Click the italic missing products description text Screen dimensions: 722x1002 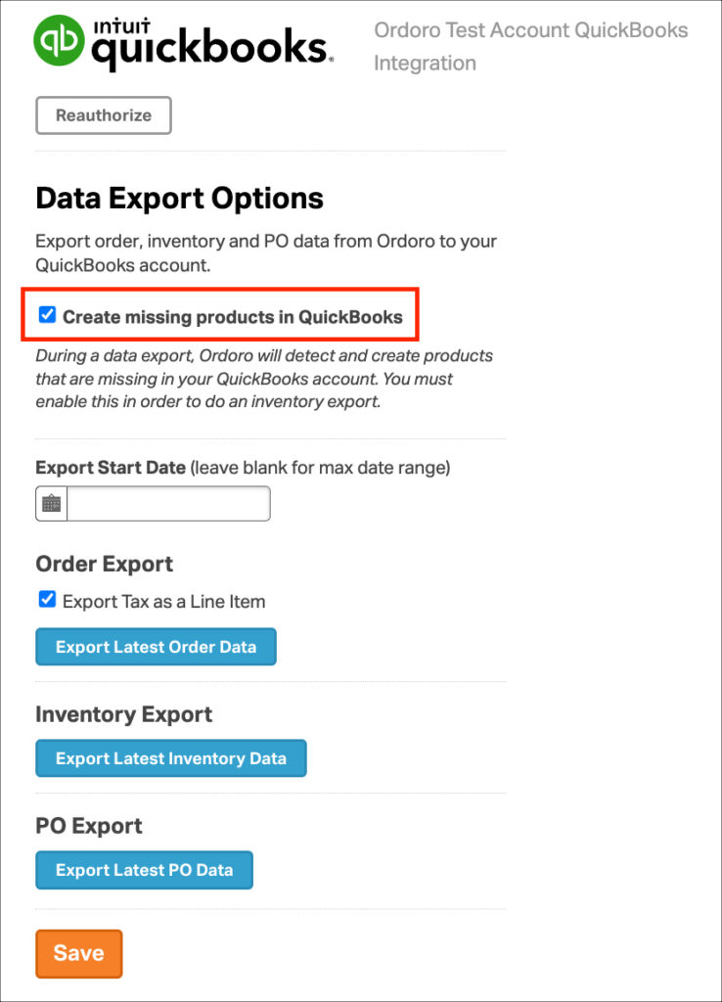(x=264, y=379)
